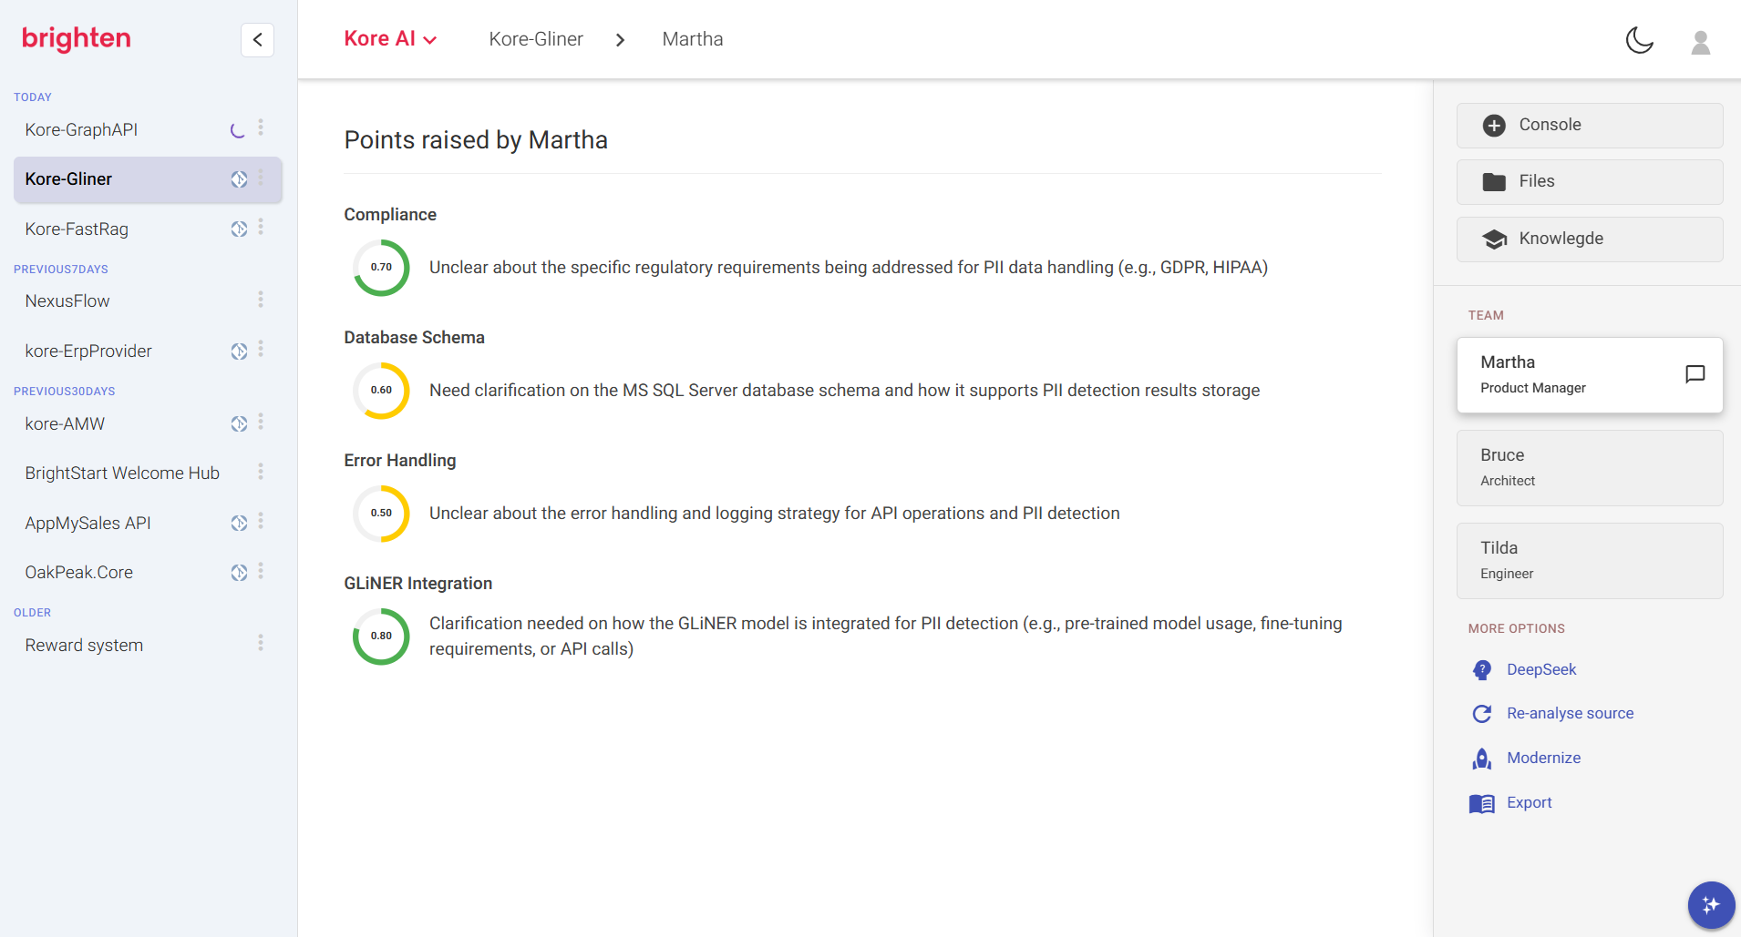Click the Compliance heading
The height and width of the screenshot is (937, 1741).
click(390, 215)
